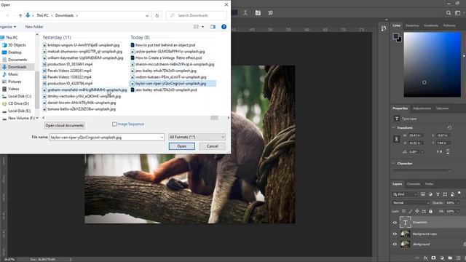
Task: Click the Open button in dialog
Action: tap(182, 146)
